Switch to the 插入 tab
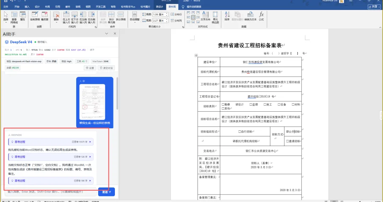 coord(27,7)
